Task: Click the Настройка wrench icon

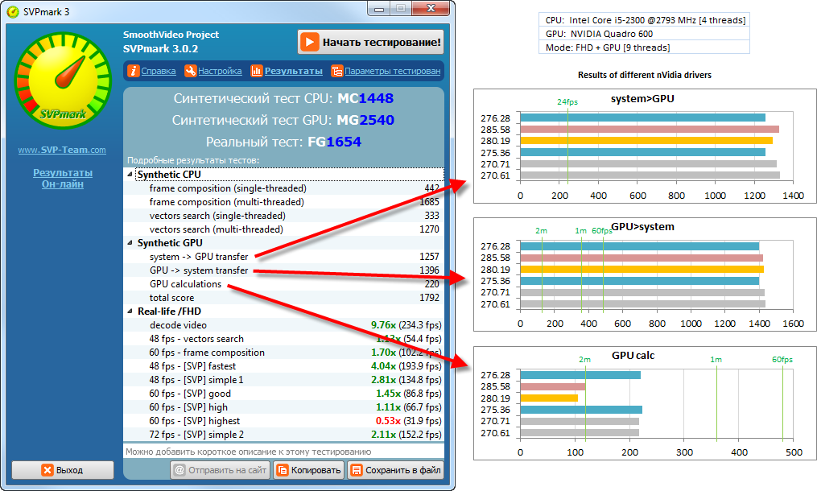Action: (190, 71)
